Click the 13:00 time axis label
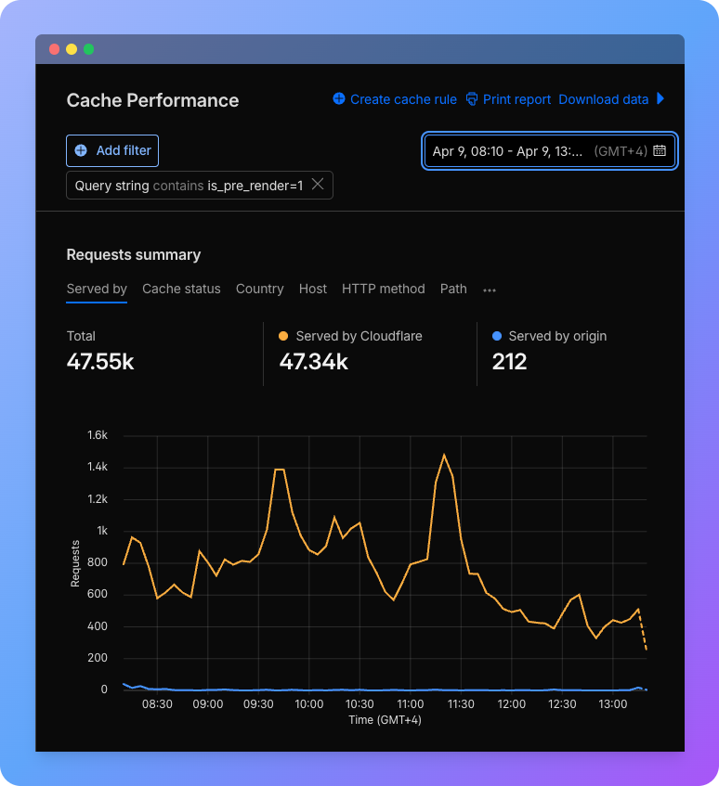Image resolution: width=719 pixels, height=786 pixels. [612, 703]
